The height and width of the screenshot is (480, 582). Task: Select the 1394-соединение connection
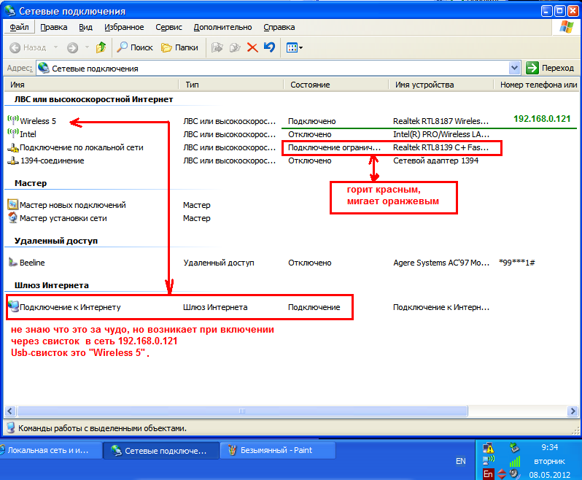51,160
